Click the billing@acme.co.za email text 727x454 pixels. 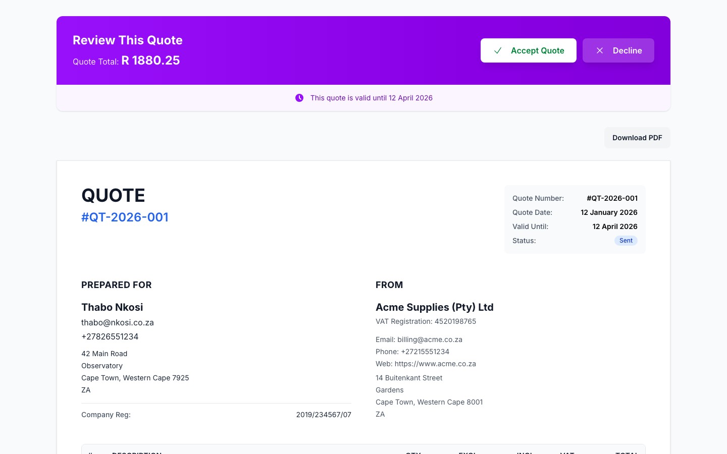pos(430,339)
